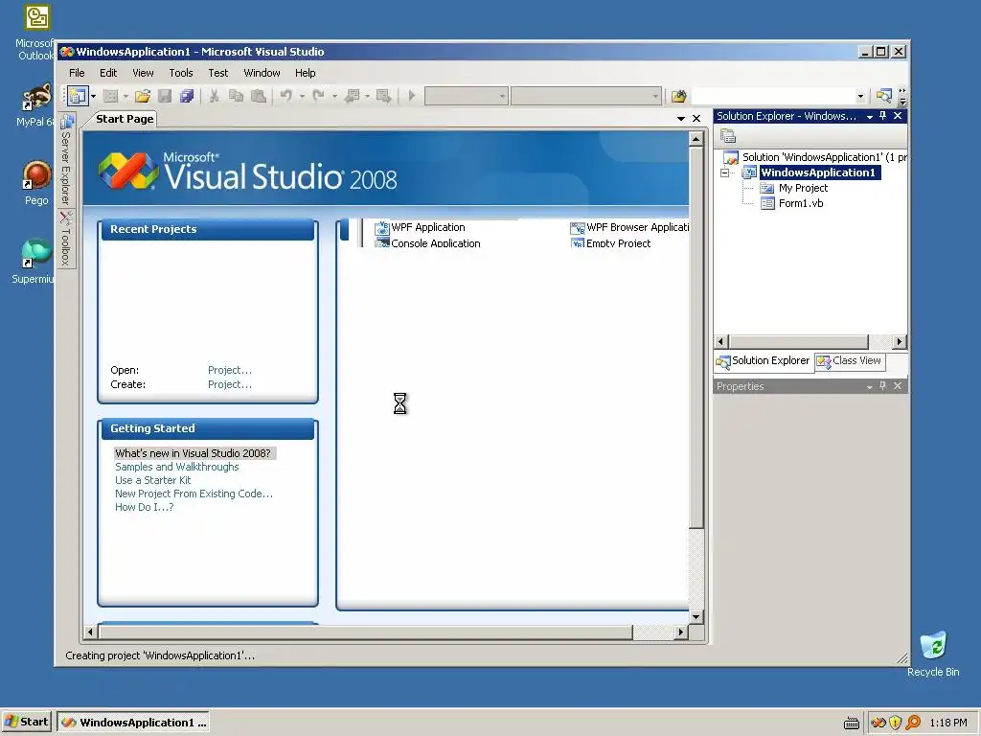
Task: Open New Project From Existing Code link
Action: pos(194,494)
